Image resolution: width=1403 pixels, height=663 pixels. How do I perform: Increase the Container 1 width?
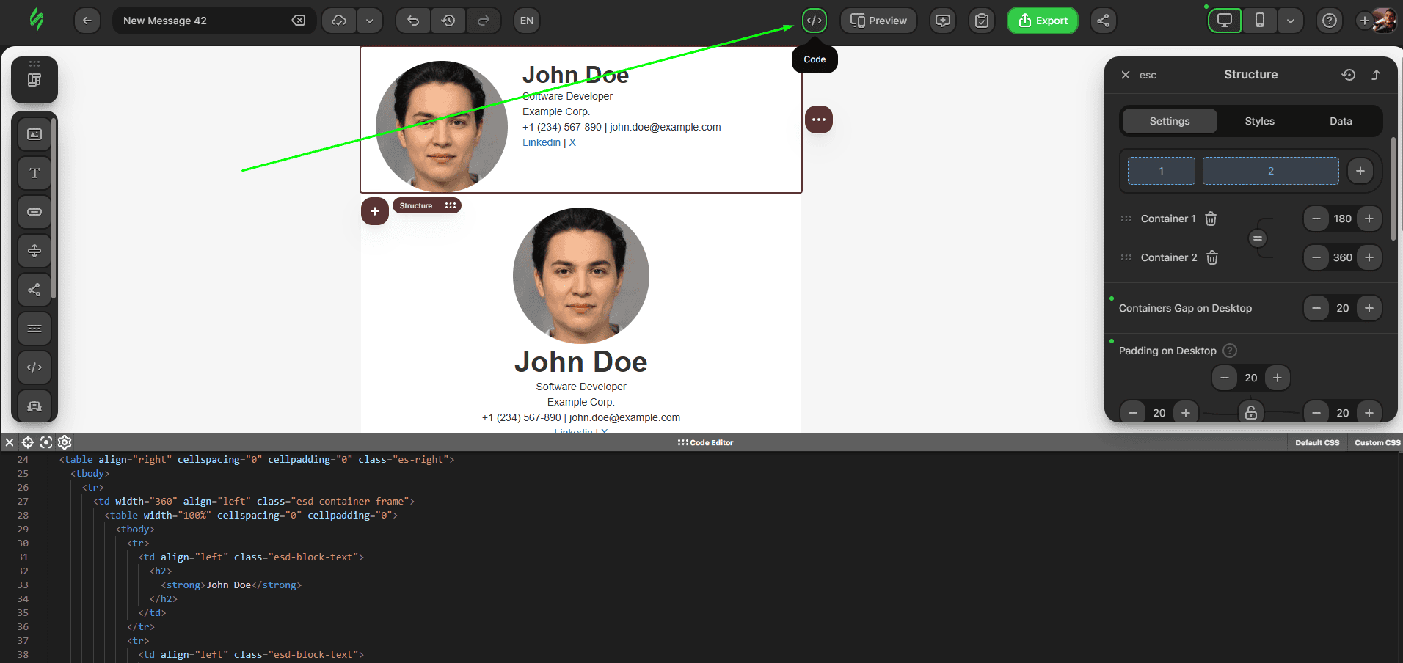click(1369, 219)
